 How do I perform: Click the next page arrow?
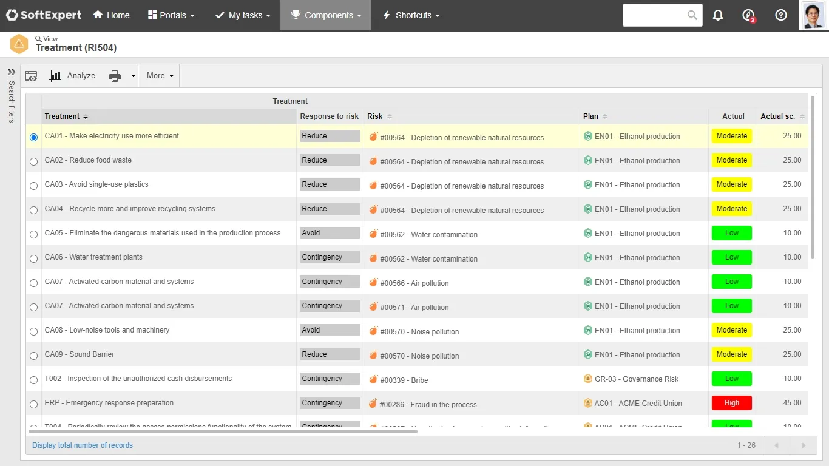(x=803, y=445)
